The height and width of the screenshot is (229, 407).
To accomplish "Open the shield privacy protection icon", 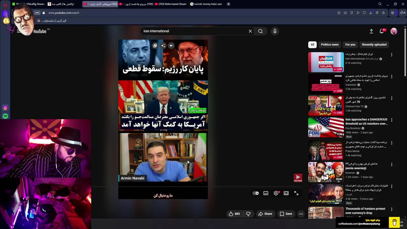I will point(352,13).
